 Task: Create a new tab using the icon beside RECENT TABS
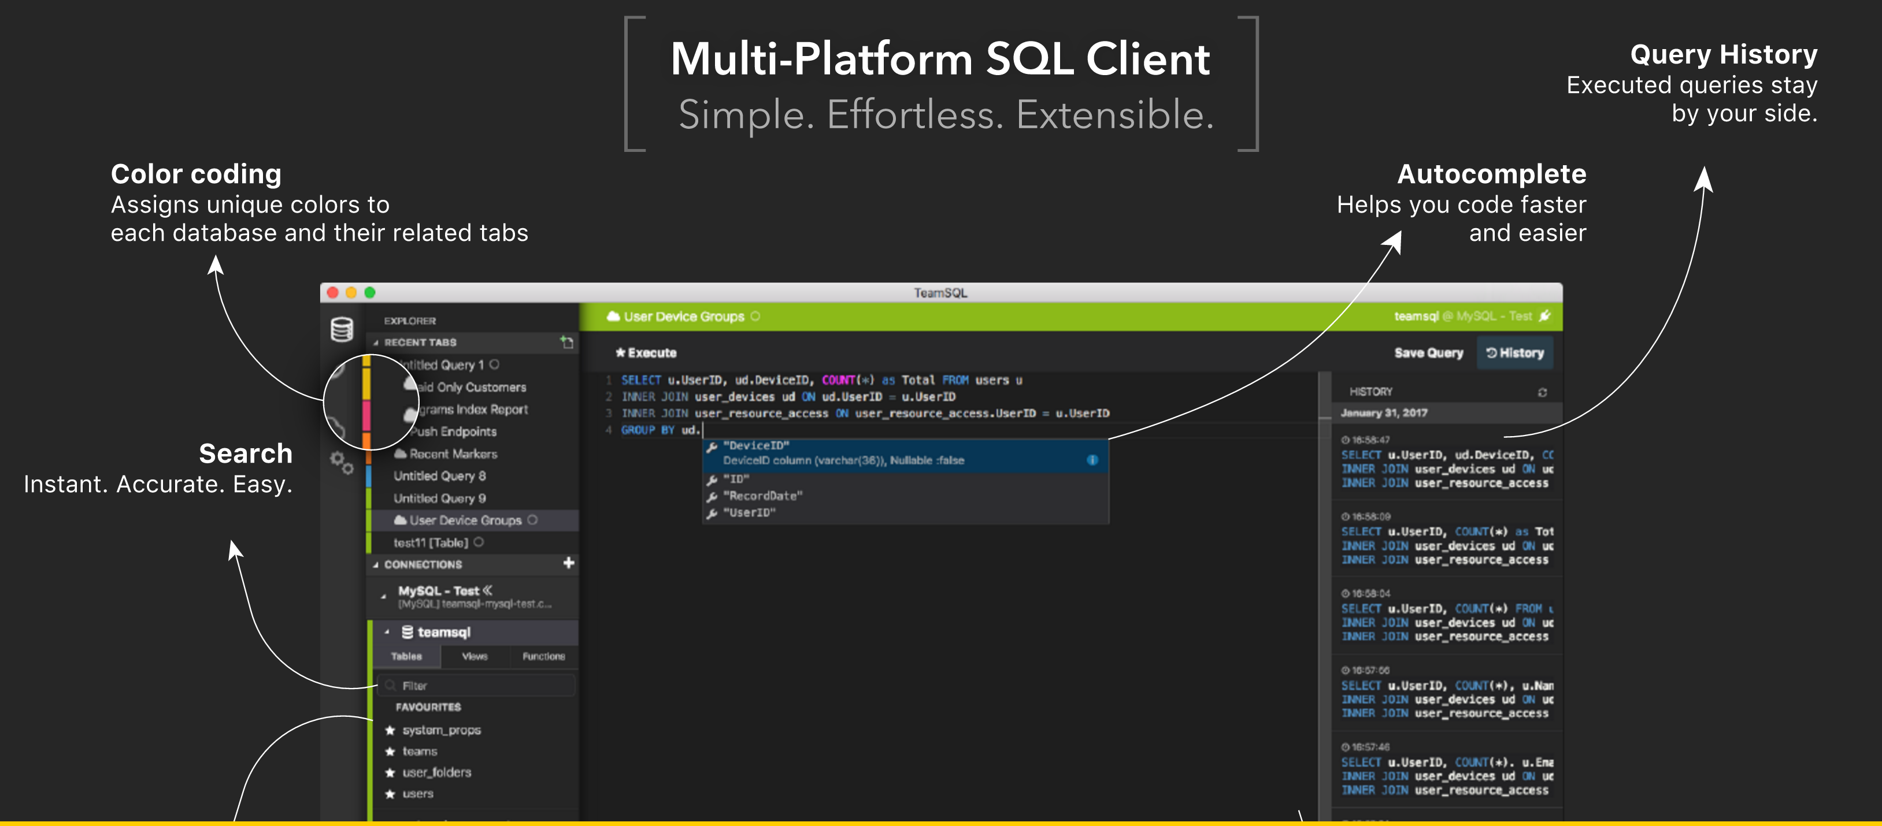(x=567, y=343)
